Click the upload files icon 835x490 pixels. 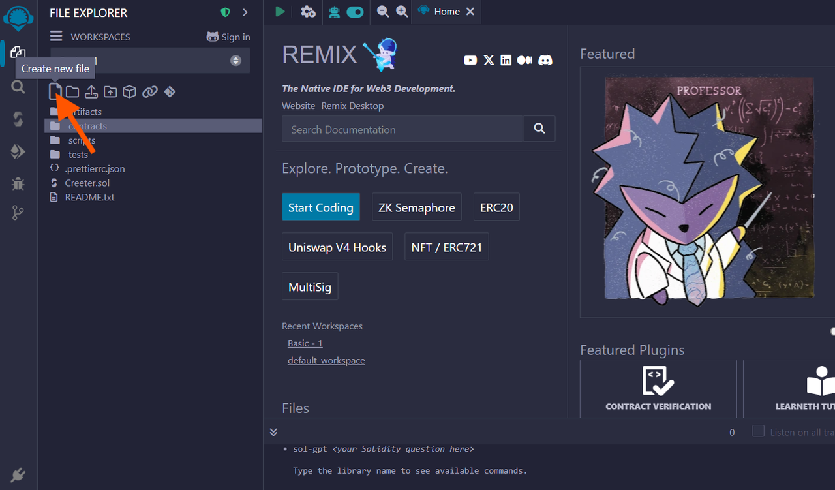coord(91,92)
